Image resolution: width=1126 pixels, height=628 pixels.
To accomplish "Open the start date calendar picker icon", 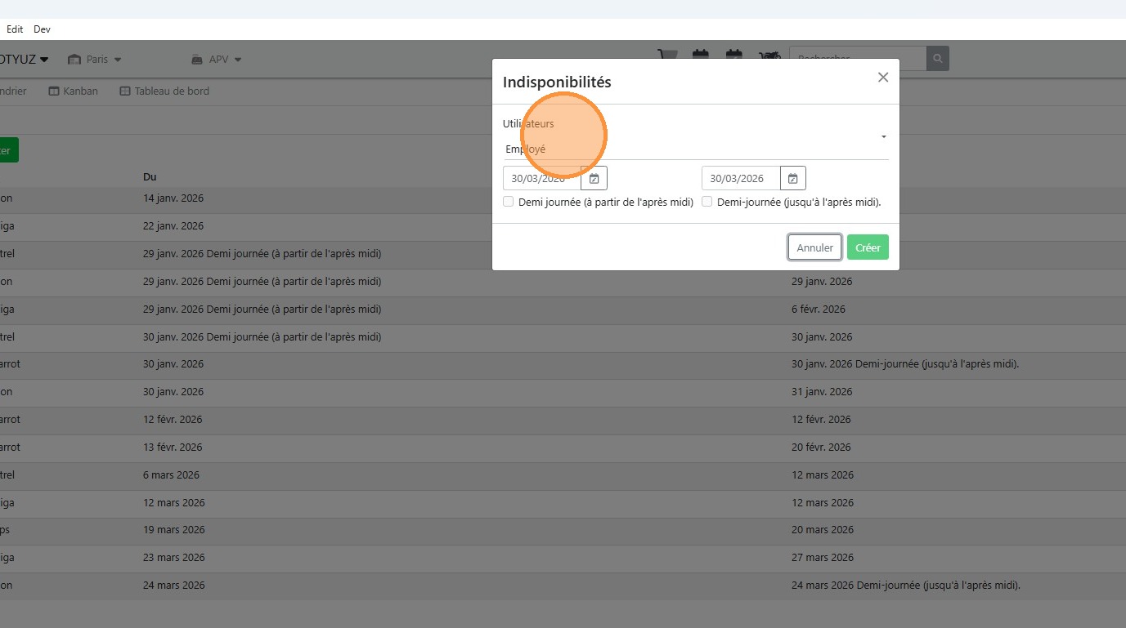I will pos(594,178).
